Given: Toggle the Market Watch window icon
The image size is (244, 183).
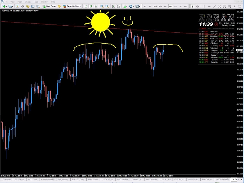Looking at the screenshot, I should point(18,6).
